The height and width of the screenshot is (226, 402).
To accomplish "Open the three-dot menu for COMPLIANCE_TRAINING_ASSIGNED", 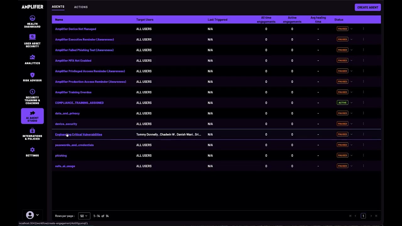I will pyautogui.click(x=363, y=103).
